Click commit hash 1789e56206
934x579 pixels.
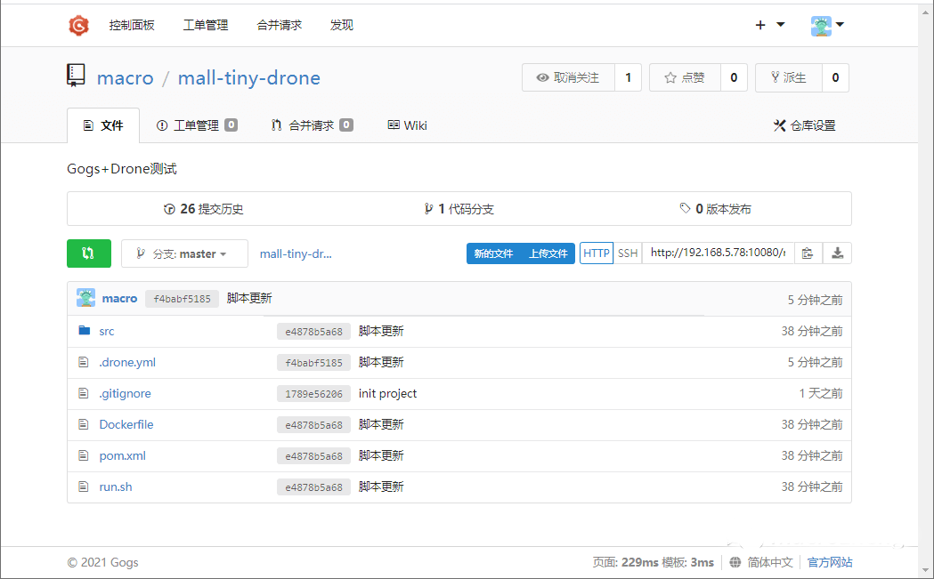314,394
